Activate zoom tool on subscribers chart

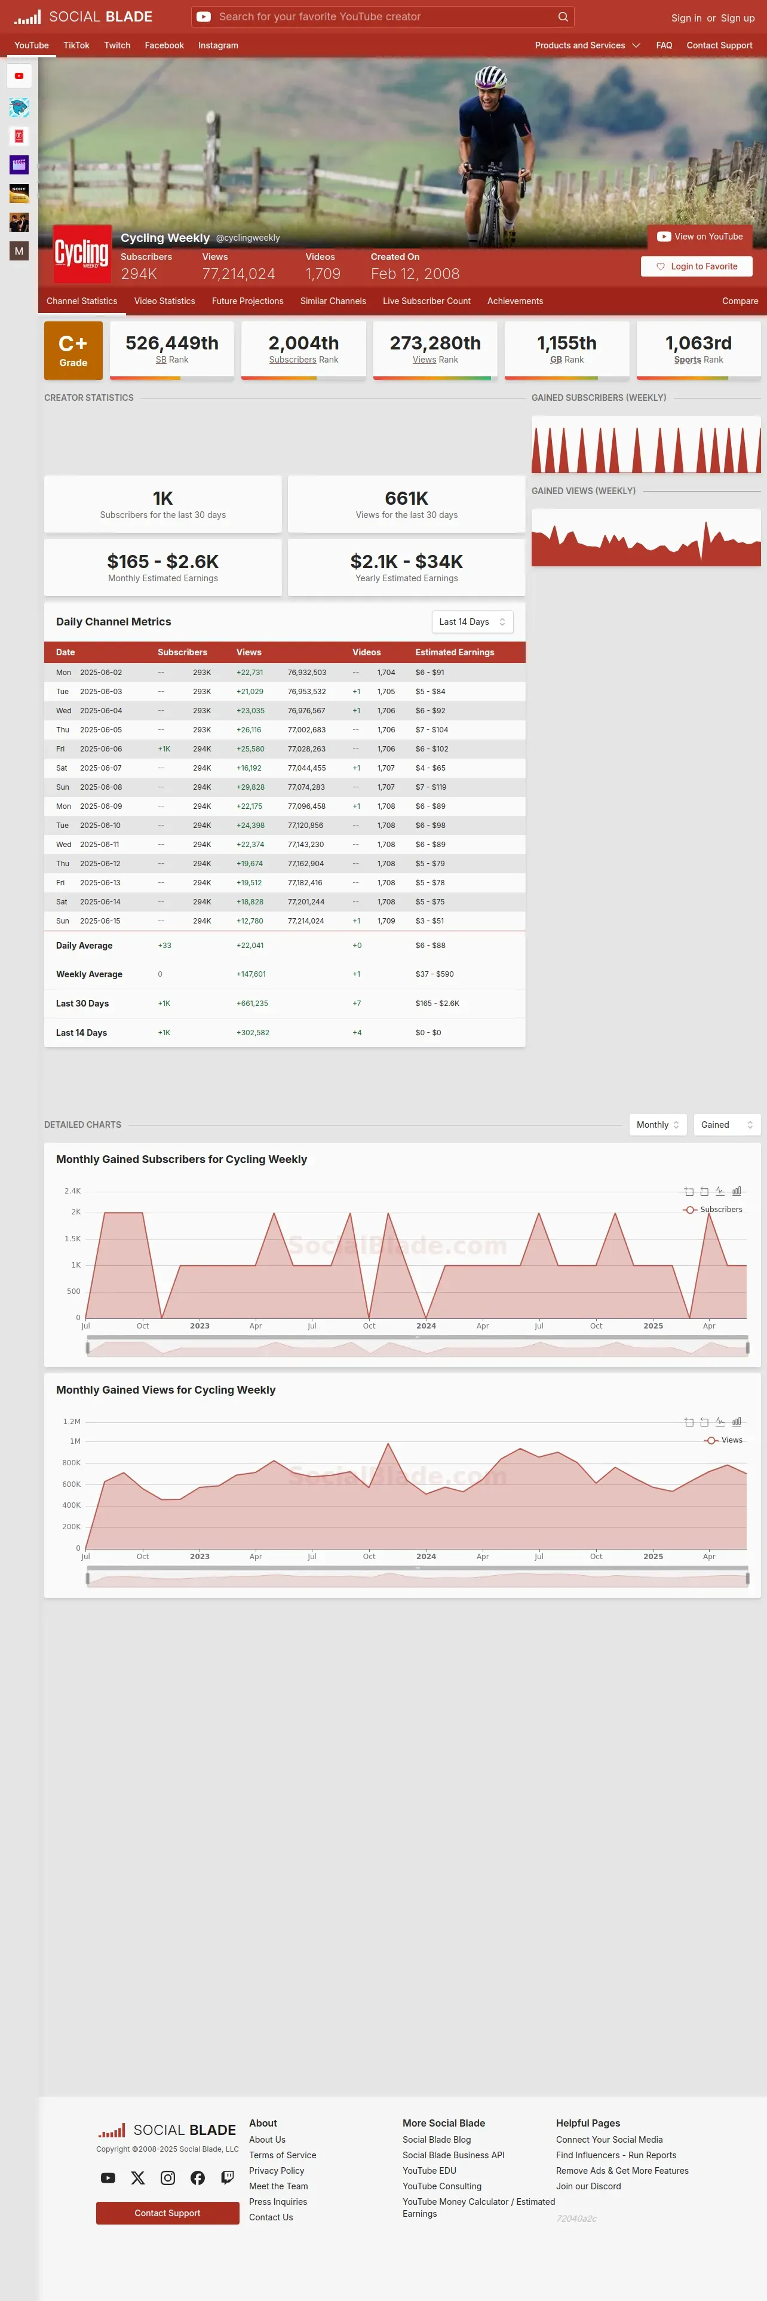pyautogui.click(x=688, y=1191)
